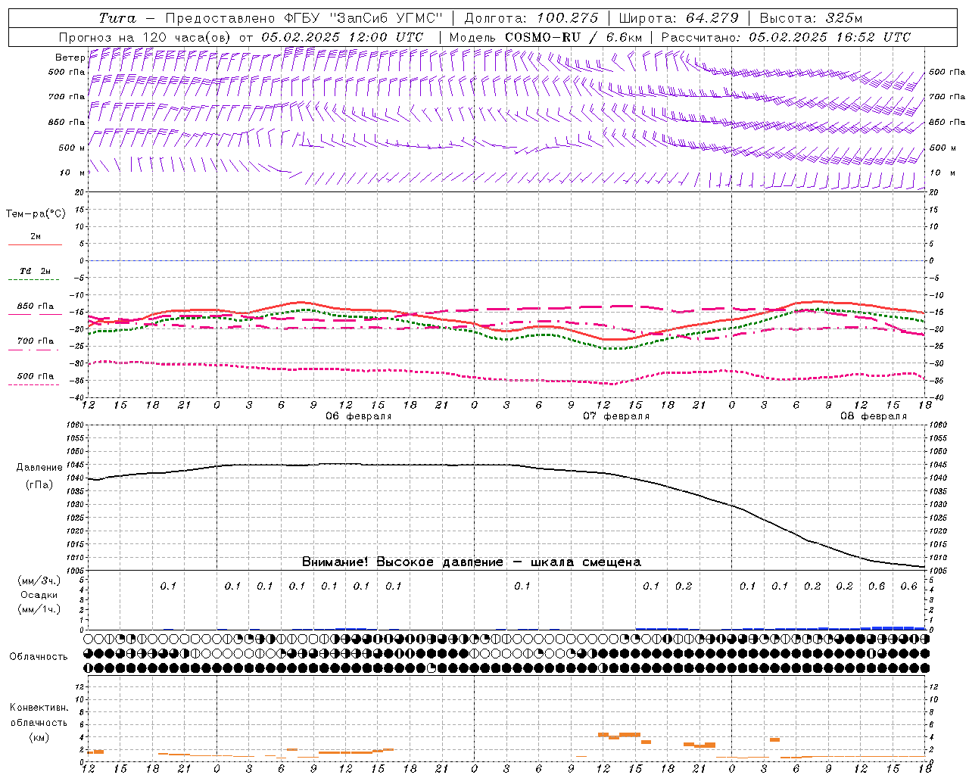Click the warning "Внимание! Высокое давление — шкала смещена"

pos(471,562)
